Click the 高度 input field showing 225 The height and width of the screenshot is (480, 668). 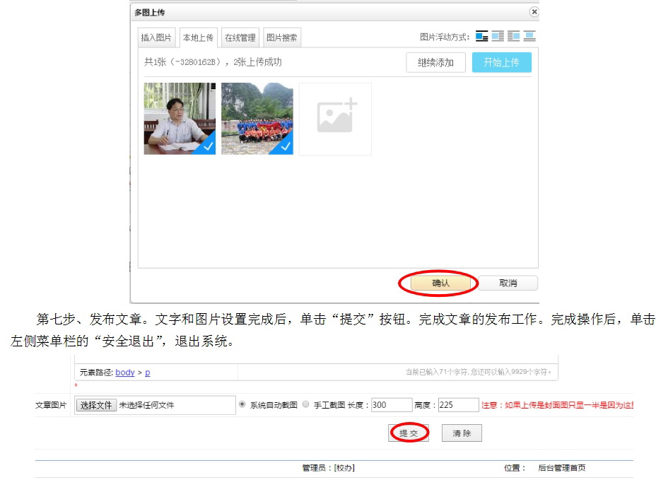[458, 405]
